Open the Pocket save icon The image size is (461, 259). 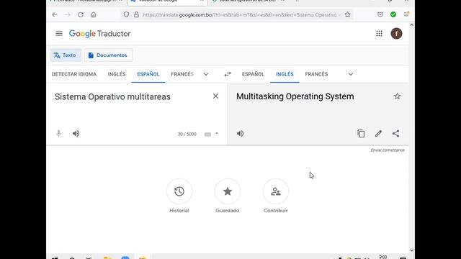tap(380, 14)
